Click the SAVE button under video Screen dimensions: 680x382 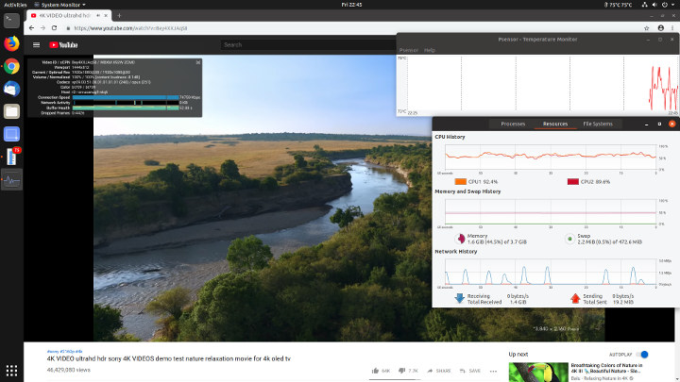(470, 371)
